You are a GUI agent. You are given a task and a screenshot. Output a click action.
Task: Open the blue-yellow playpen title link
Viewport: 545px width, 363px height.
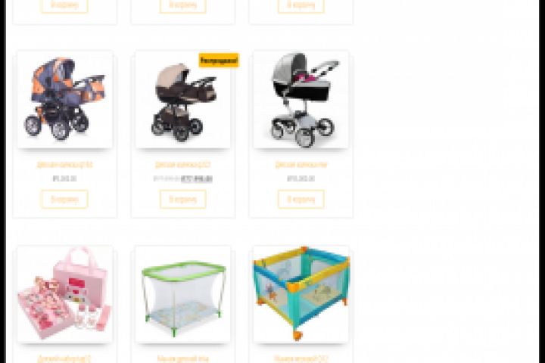(301, 358)
